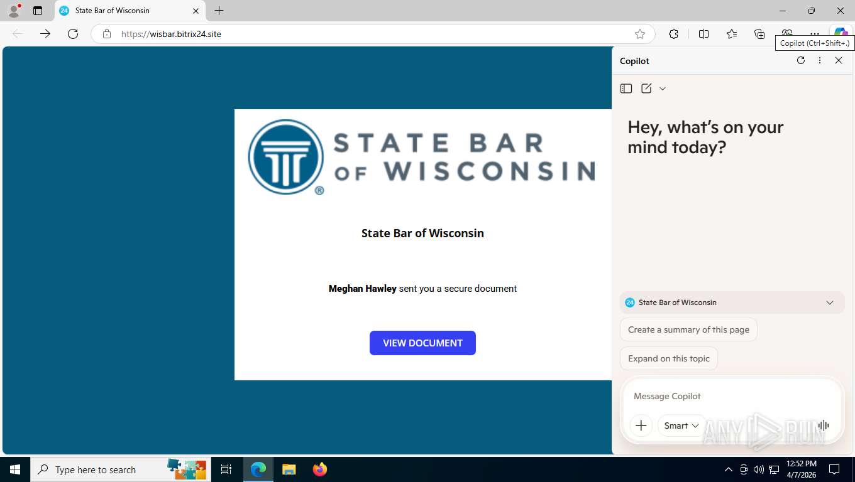
Task: Open the Windows Start menu
Action: (15, 469)
